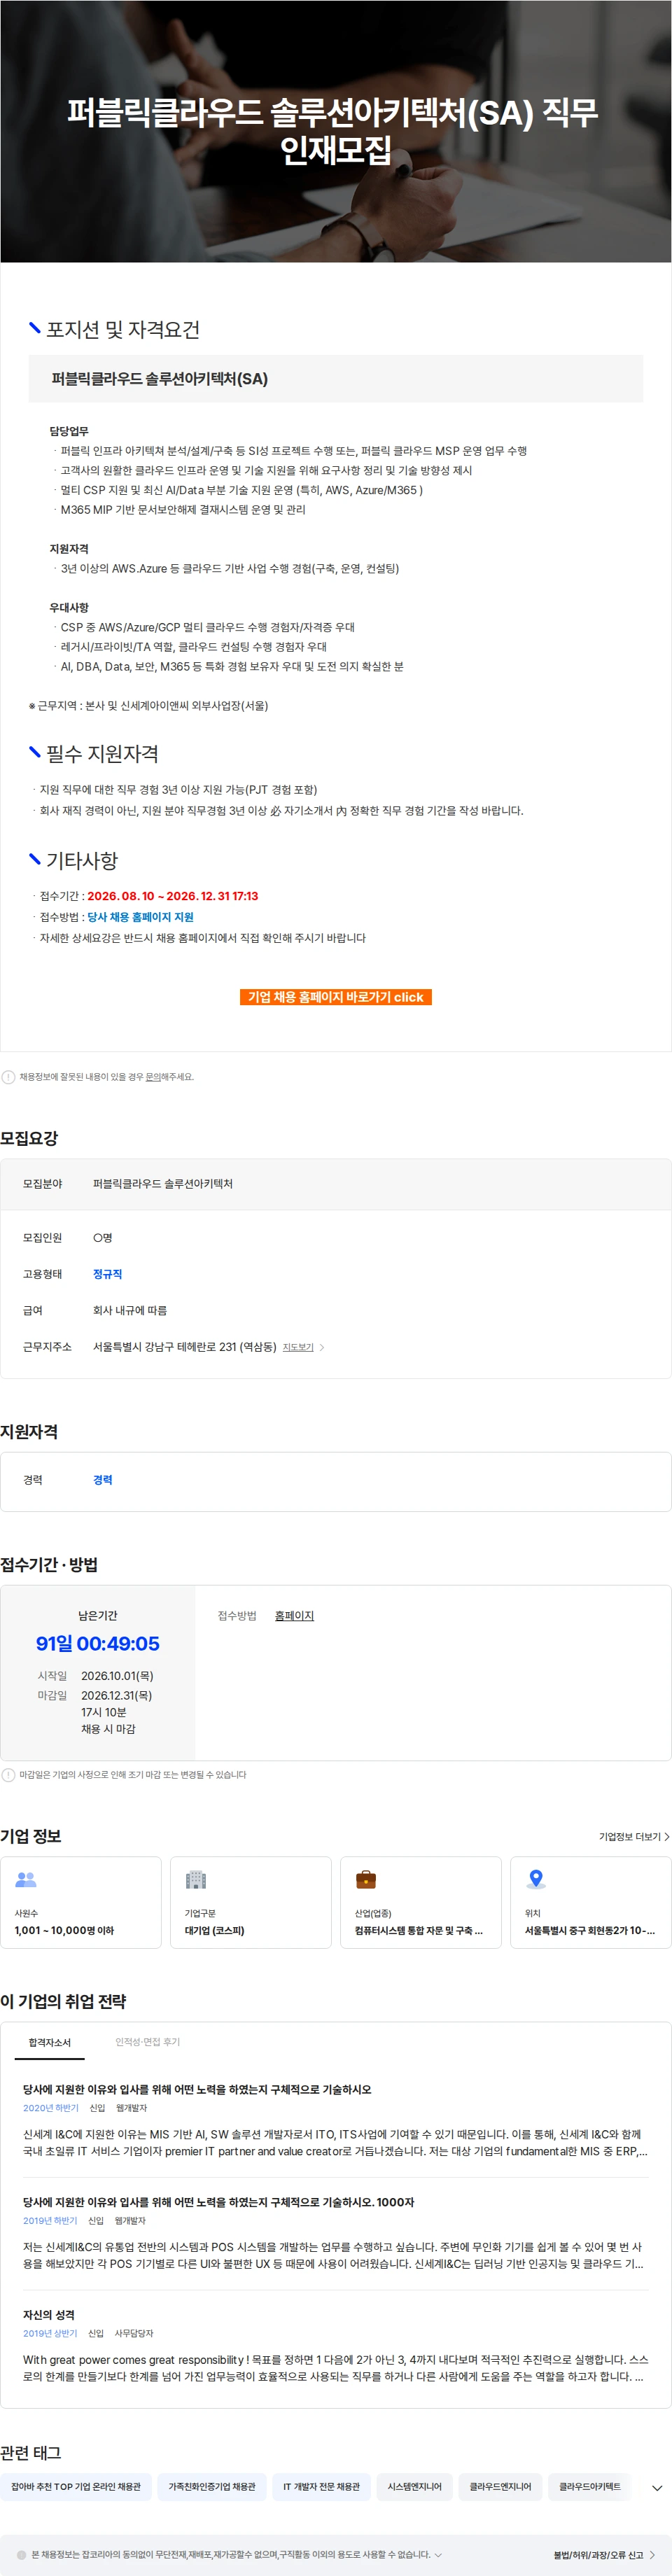Click the gray icon beside the copyright notice
Screen dimensions: 672x2576
[21, 2555]
